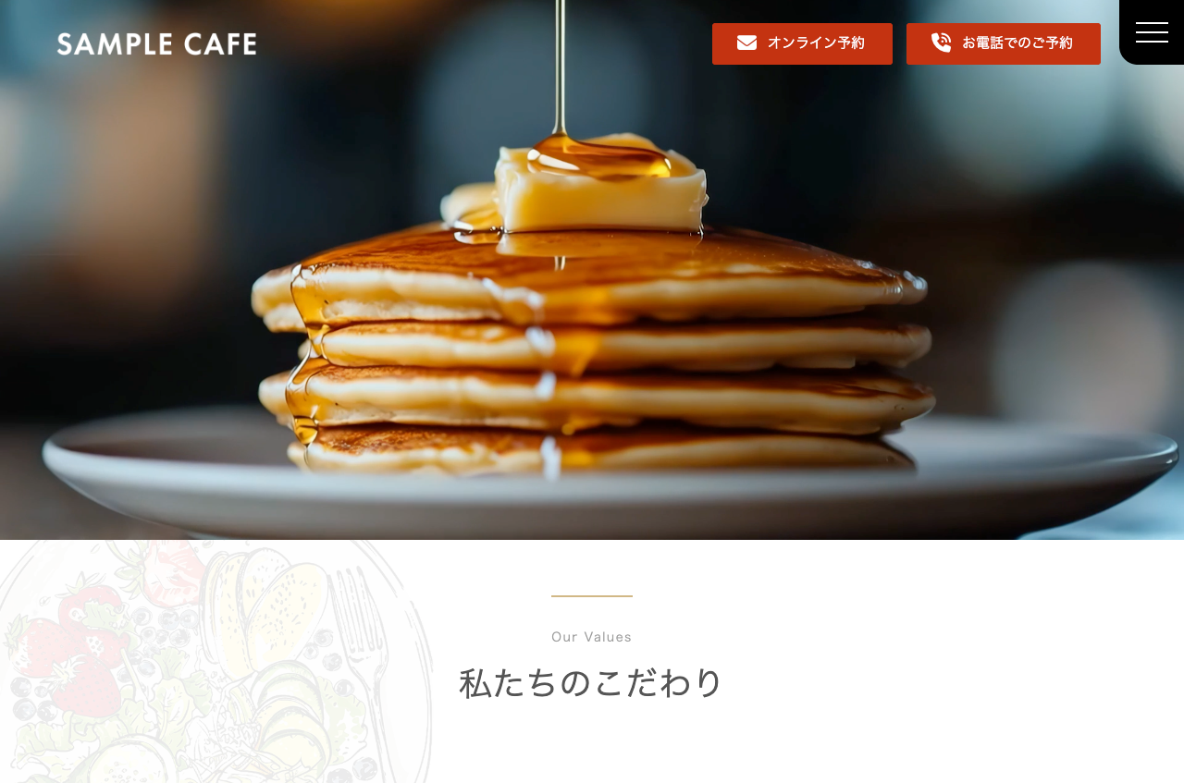Image resolution: width=1184 pixels, height=783 pixels.
Task: Click the black rounded corner behind the menu icon
Action: tap(1152, 32)
